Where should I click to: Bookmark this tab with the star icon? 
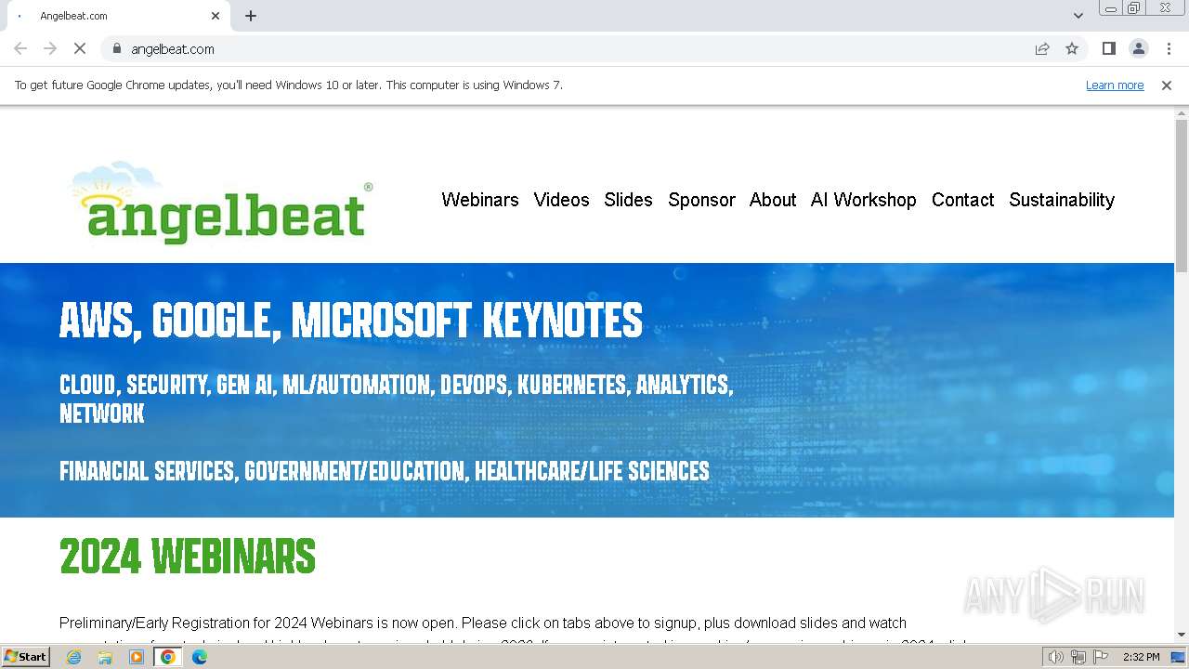pos(1072,48)
